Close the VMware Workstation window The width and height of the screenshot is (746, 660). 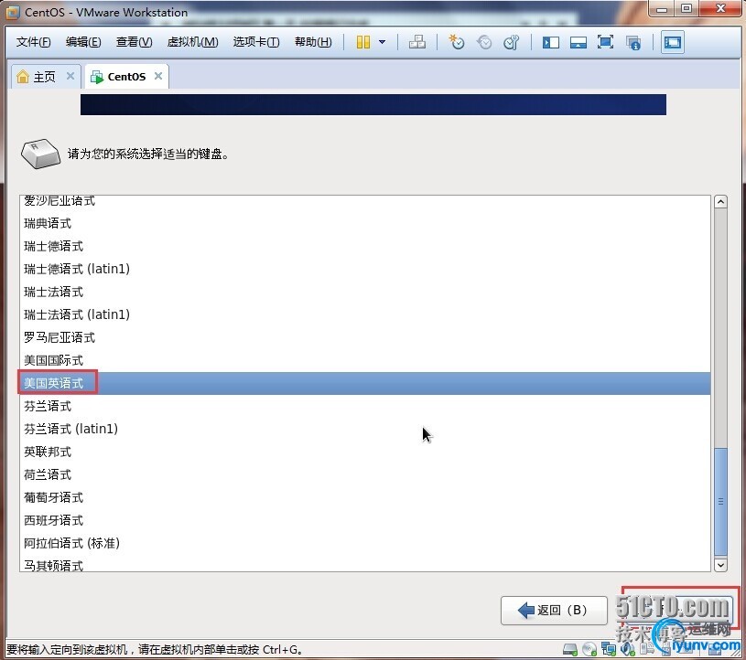click(x=720, y=9)
